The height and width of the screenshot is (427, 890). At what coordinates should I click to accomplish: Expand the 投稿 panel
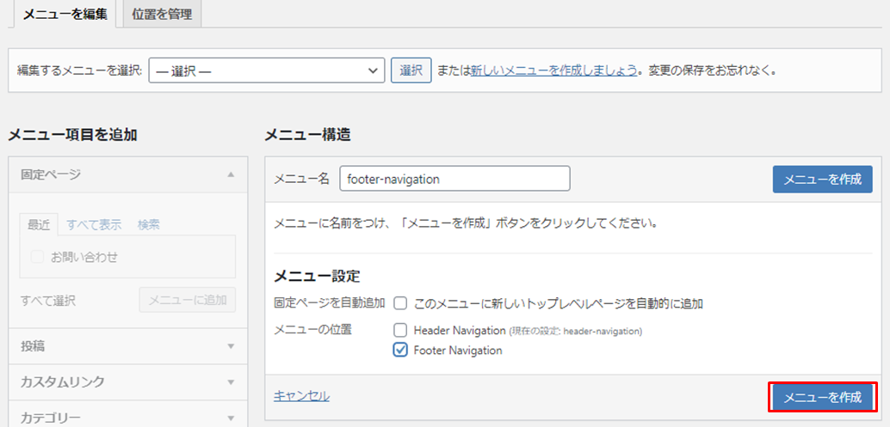tap(128, 346)
